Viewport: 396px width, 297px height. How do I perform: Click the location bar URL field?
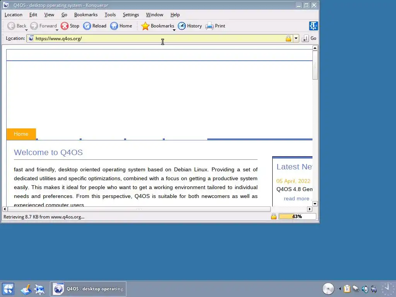pyautogui.click(x=160, y=38)
